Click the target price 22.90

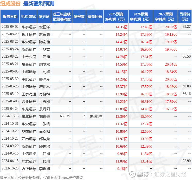point(187,161)
